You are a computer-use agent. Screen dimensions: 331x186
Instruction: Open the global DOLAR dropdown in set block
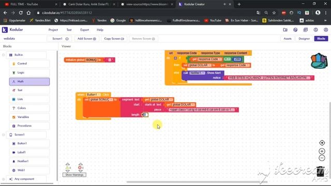tap(209, 66)
